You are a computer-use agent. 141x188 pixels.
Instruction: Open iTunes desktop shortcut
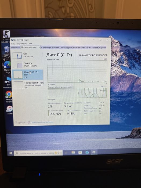point(9,110)
